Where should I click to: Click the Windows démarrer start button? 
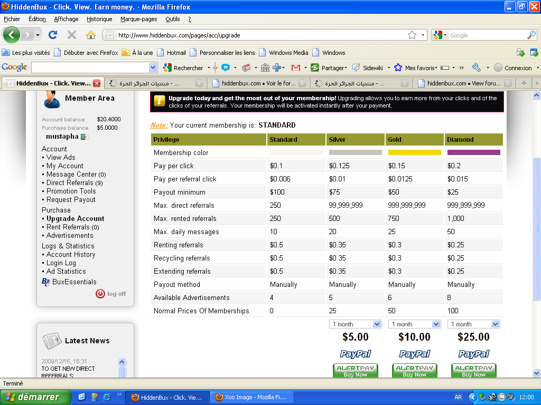(x=35, y=397)
